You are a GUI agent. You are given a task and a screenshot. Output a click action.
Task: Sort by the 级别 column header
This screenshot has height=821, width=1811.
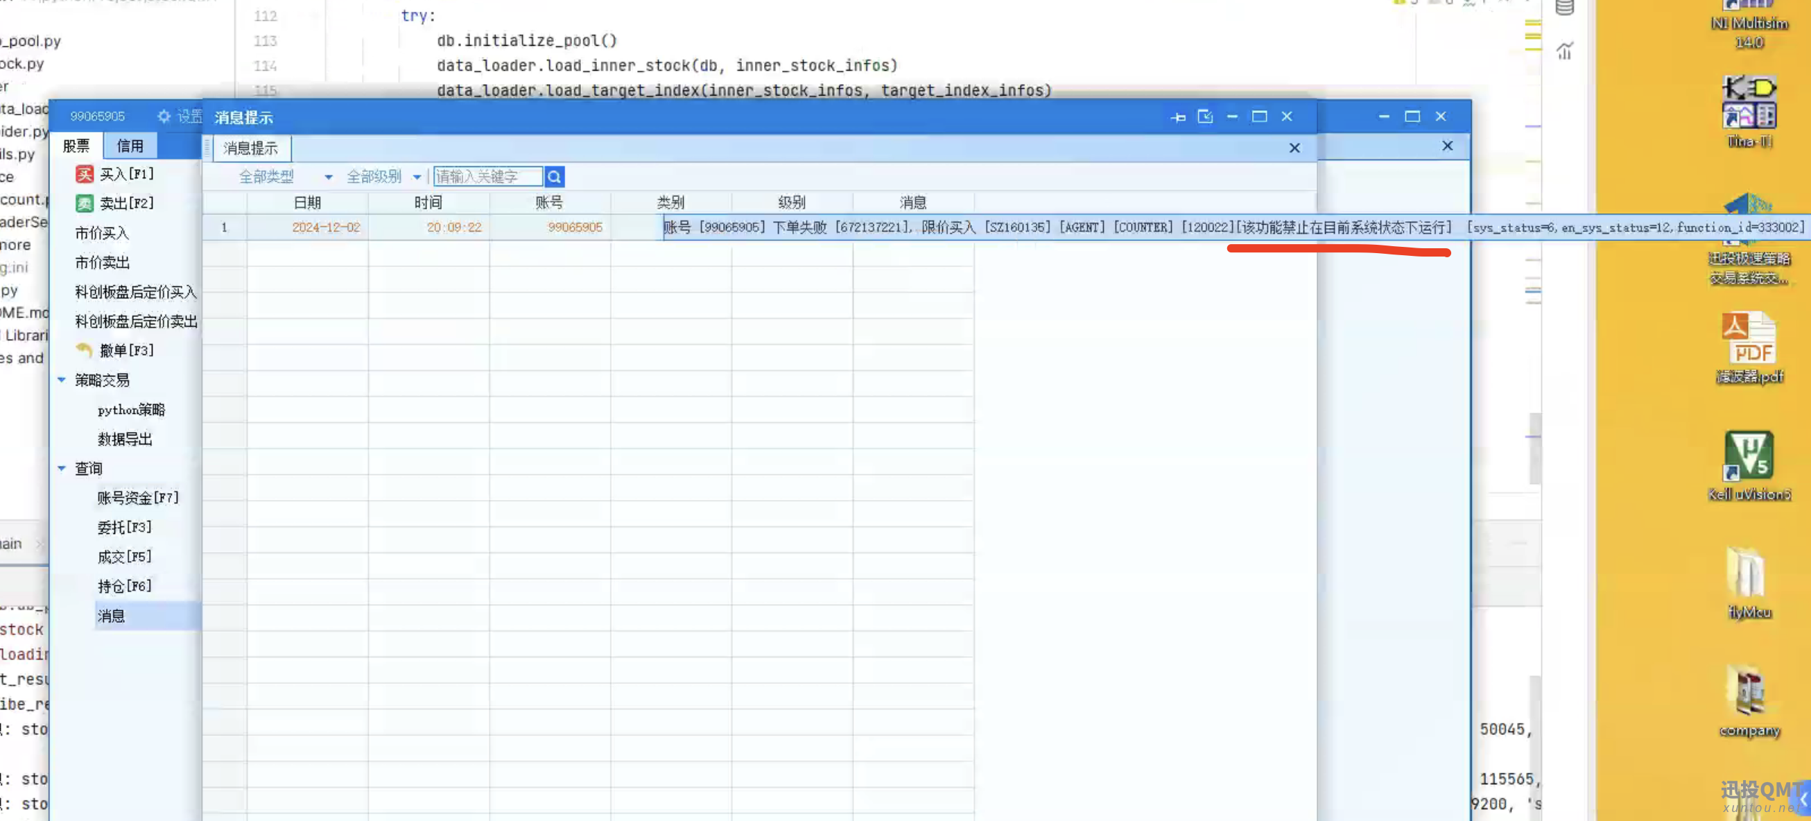(792, 202)
